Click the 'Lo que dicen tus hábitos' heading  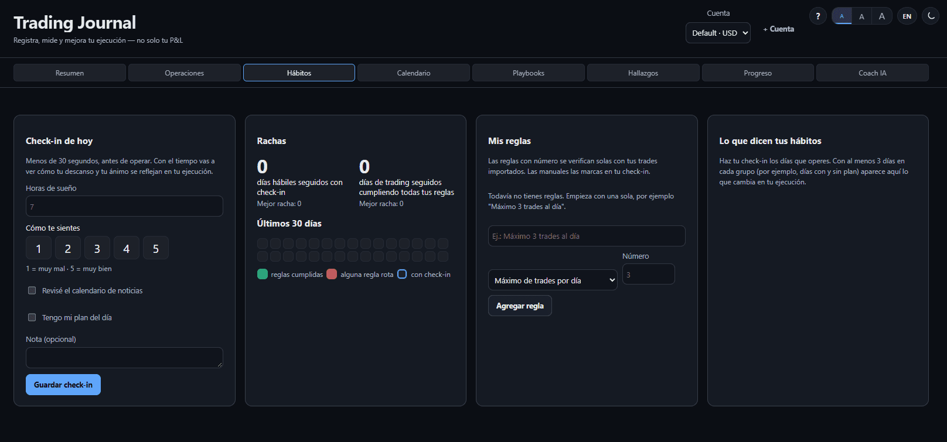[x=771, y=141]
